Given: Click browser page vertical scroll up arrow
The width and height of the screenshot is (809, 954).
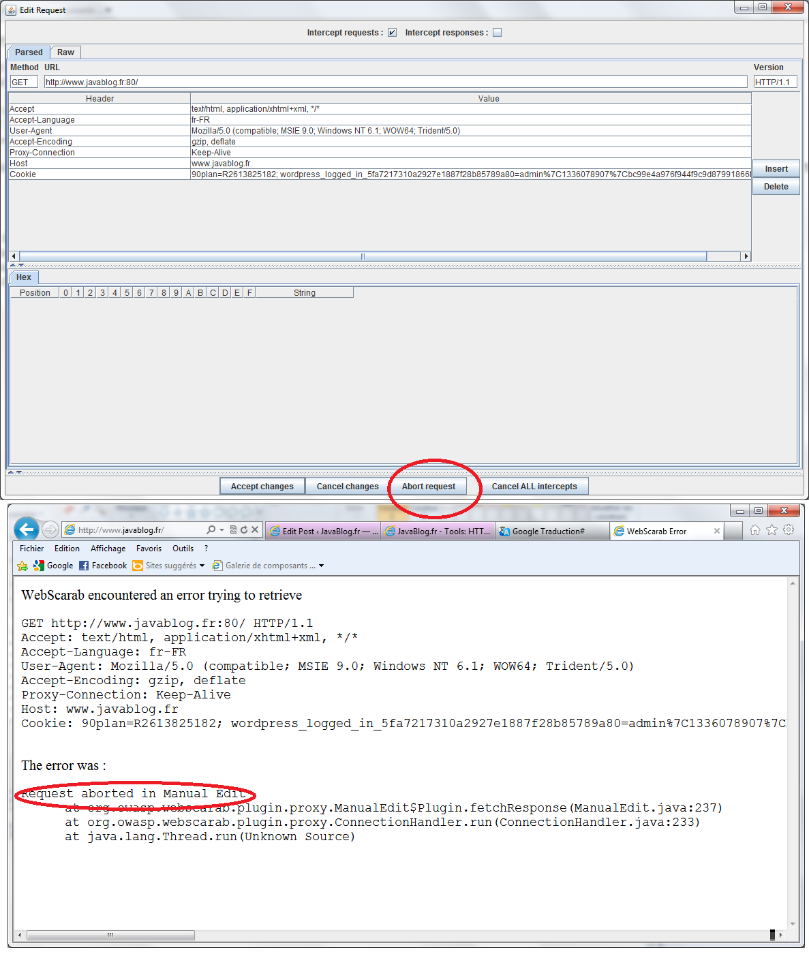Looking at the screenshot, I should [792, 583].
